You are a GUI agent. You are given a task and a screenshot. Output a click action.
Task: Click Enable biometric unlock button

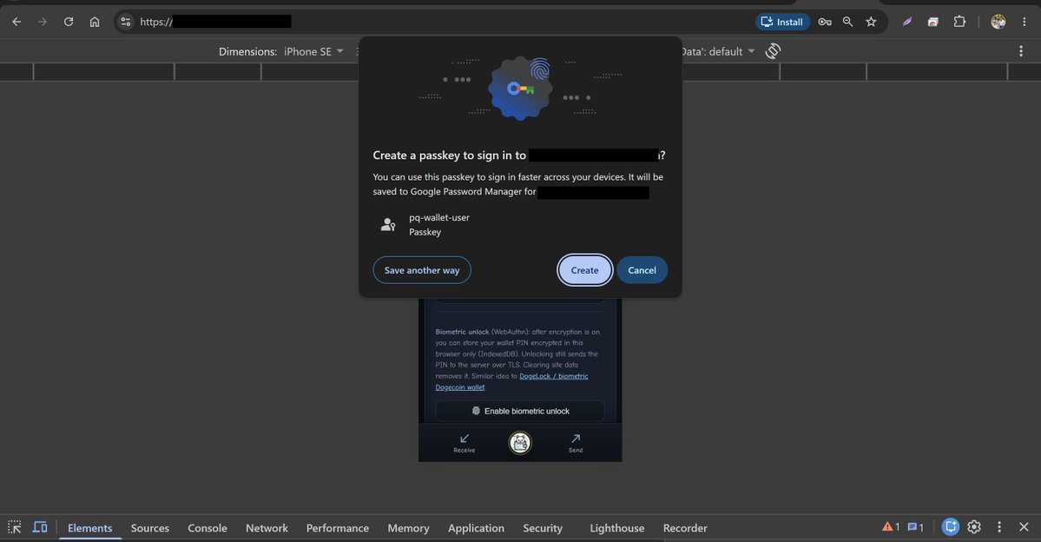[520, 411]
